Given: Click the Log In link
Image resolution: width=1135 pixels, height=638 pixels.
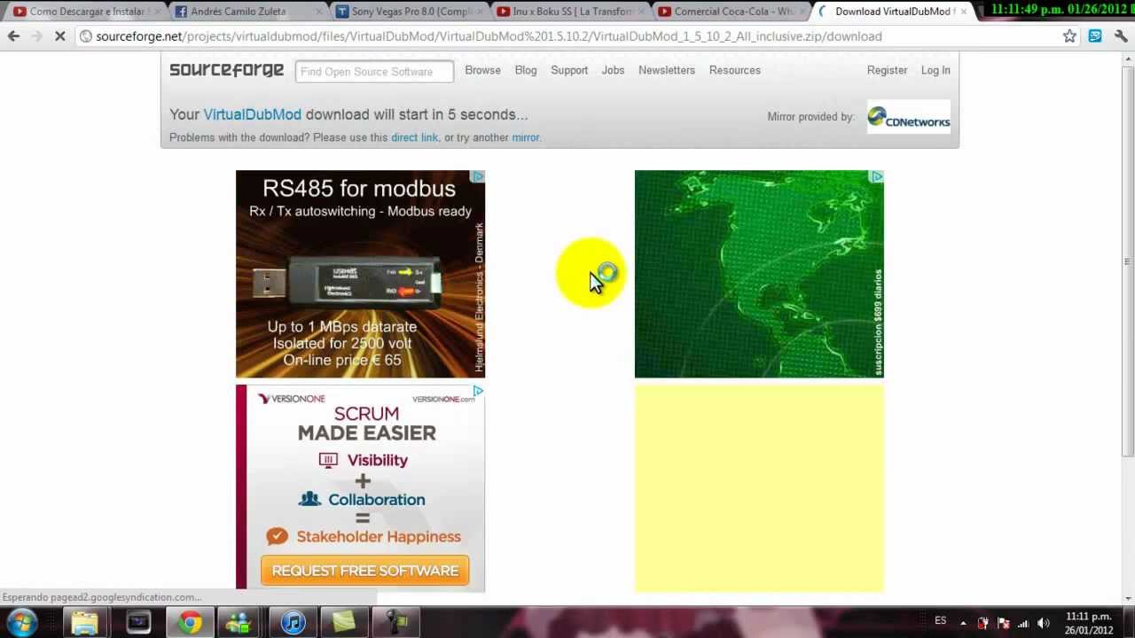Looking at the screenshot, I should (x=935, y=70).
